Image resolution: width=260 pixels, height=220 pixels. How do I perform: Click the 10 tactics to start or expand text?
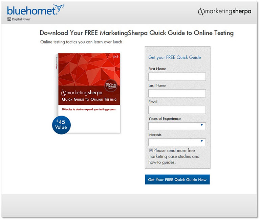(89, 109)
